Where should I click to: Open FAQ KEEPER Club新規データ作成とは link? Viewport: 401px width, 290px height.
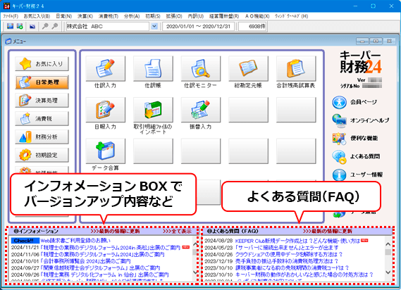tap(297, 241)
